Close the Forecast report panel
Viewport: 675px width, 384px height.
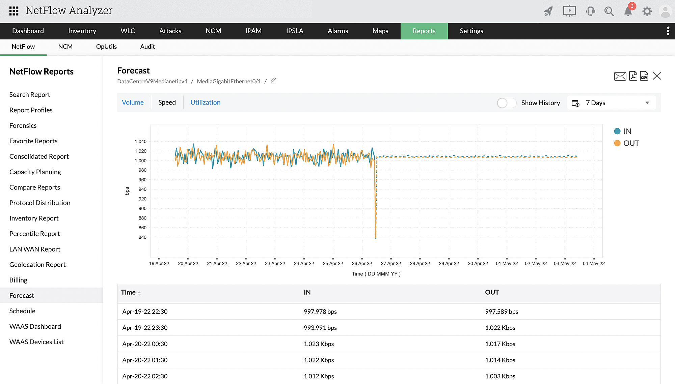(657, 76)
